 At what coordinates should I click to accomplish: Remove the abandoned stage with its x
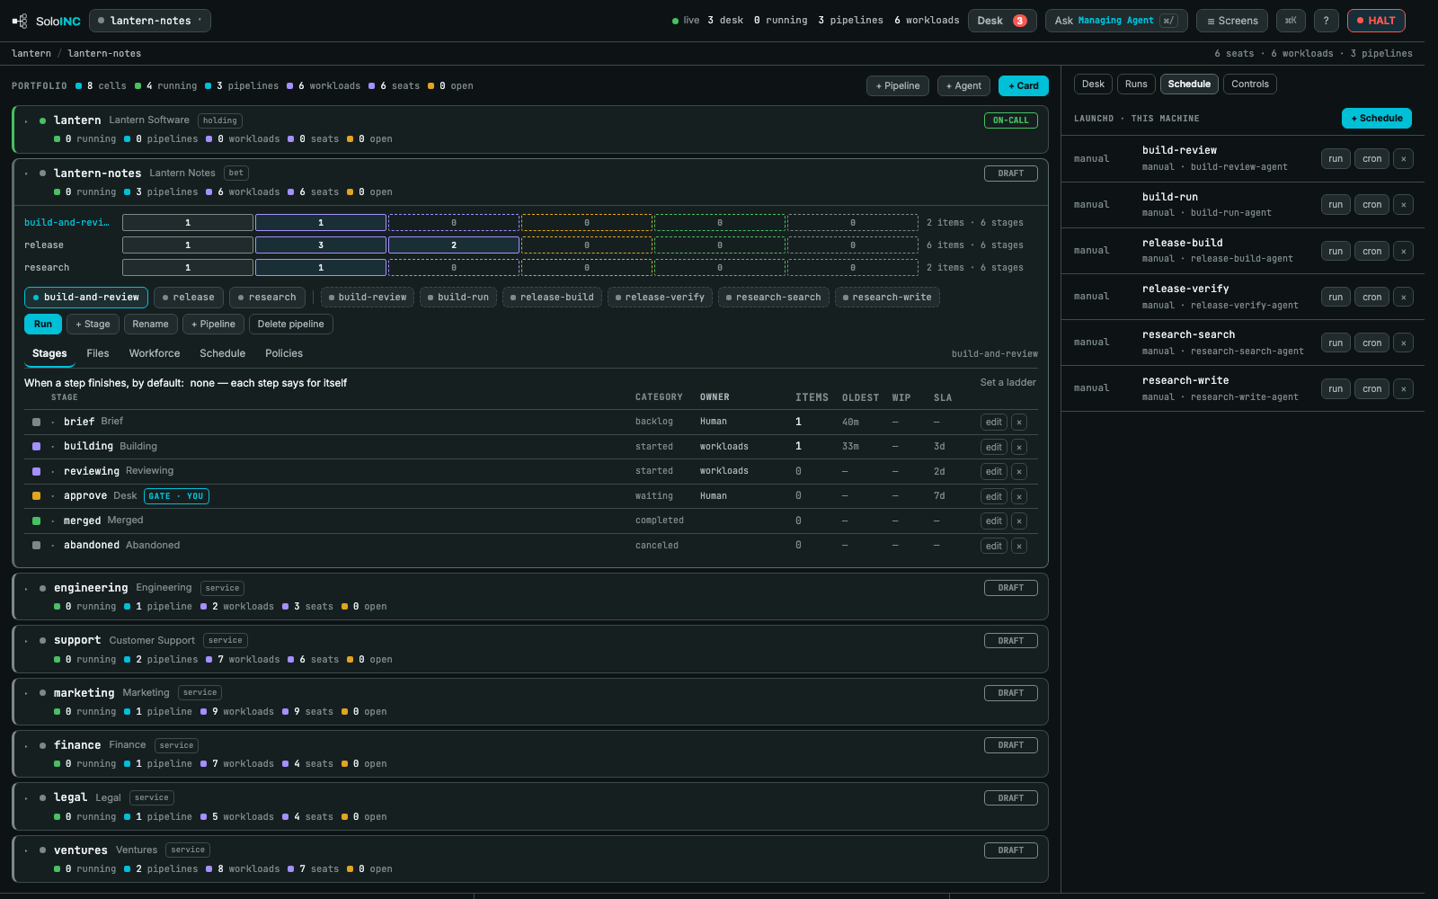(1019, 546)
